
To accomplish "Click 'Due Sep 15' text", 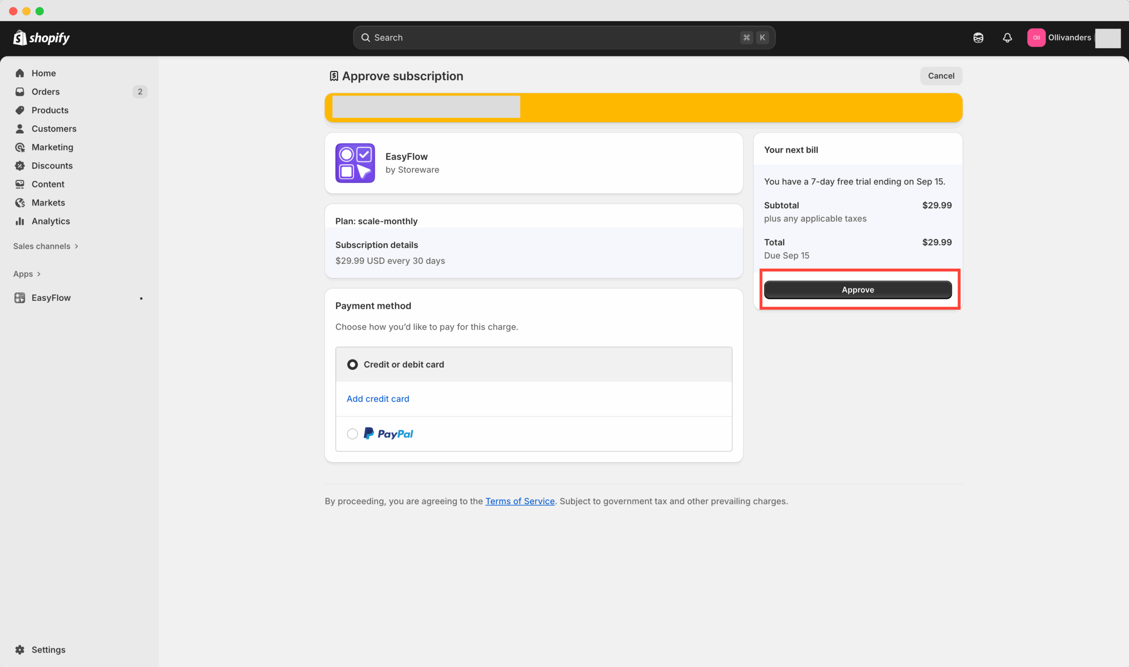I will (x=786, y=255).
